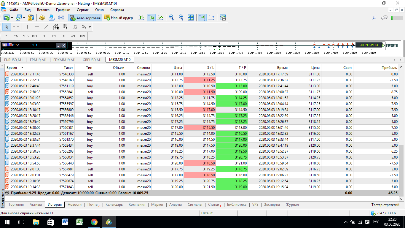The height and width of the screenshot is (228, 405).
Task: Open the Тестер стратегий panel
Action: [385, 205]
